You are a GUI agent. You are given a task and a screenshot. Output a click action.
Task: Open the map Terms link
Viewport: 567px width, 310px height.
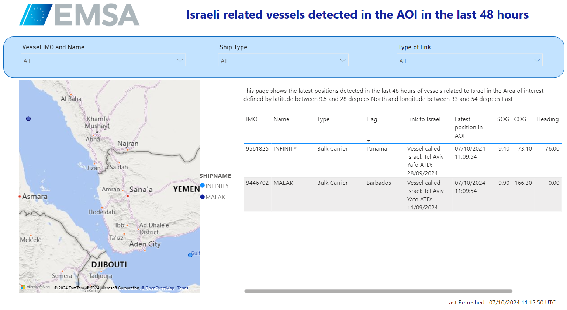point(183,288)
